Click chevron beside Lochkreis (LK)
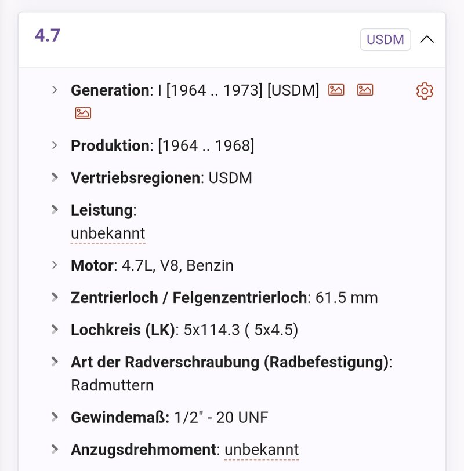This screenshot has width=464, height=471. 55,329
